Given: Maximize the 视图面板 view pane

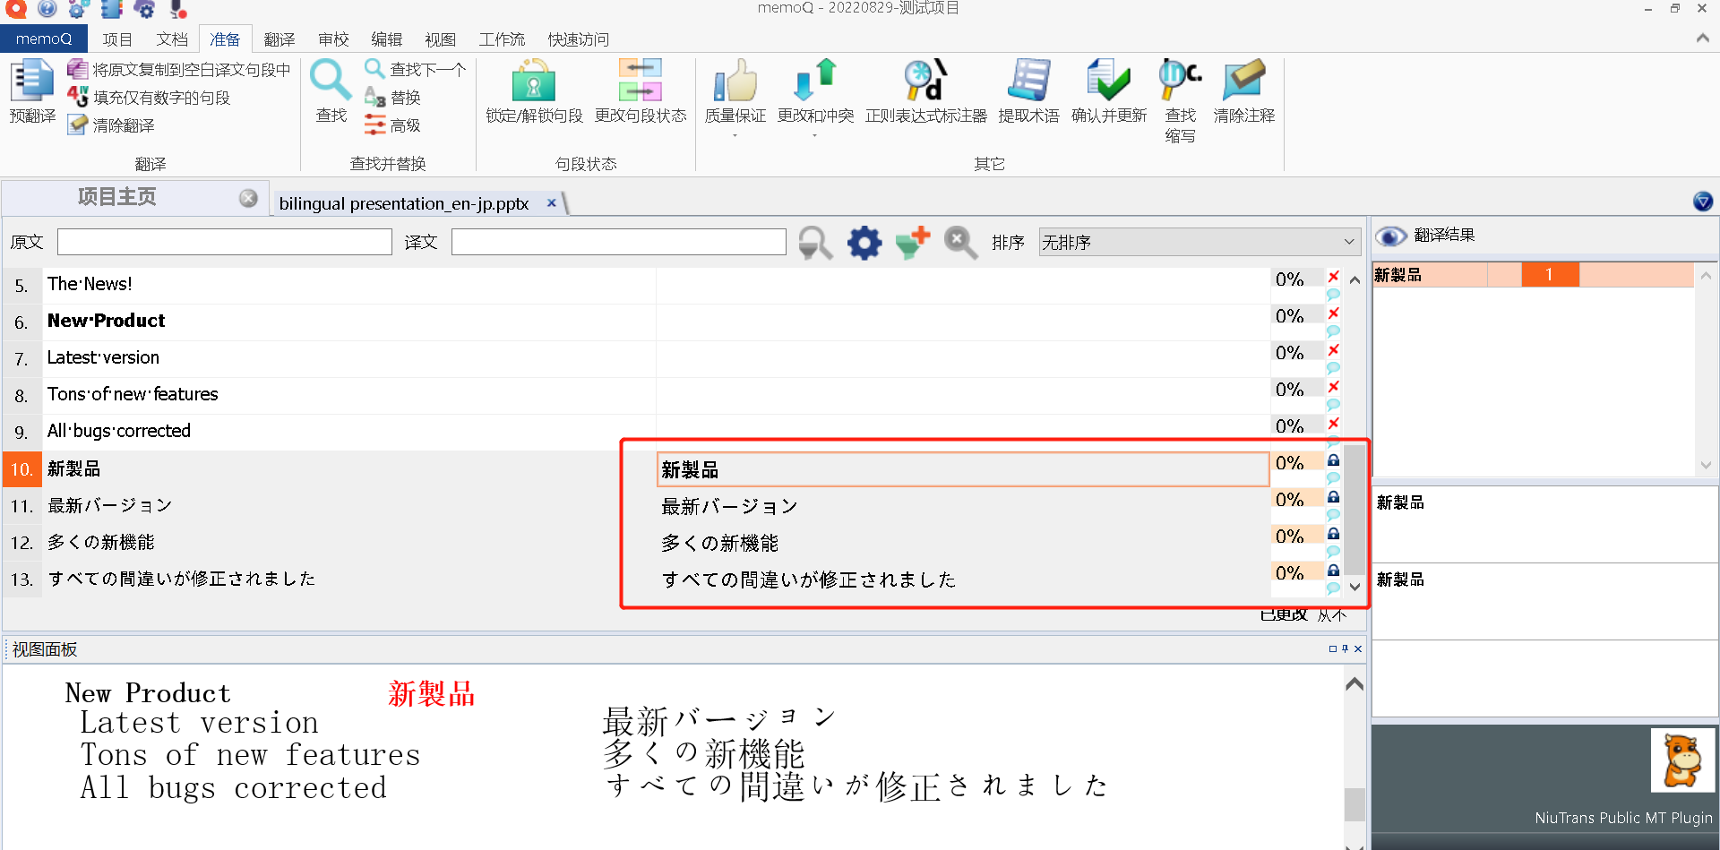Looking at the screenshot, I should pos(1332,648).
